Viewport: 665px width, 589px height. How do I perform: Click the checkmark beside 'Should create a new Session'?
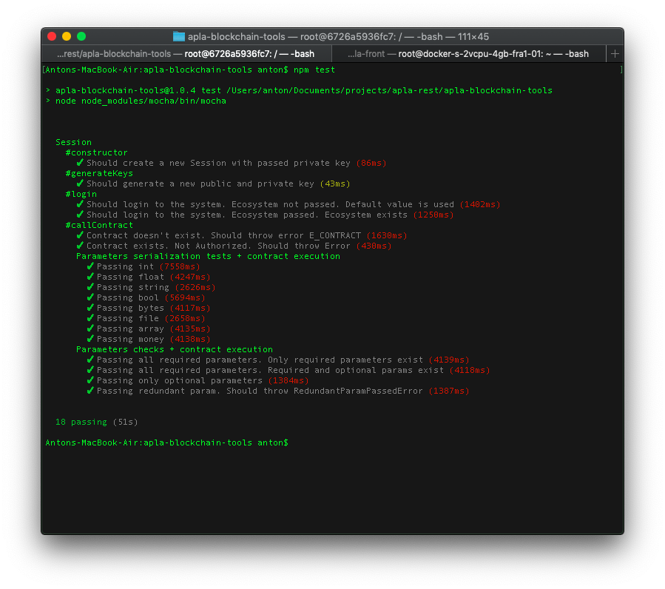tap(80, 163)
